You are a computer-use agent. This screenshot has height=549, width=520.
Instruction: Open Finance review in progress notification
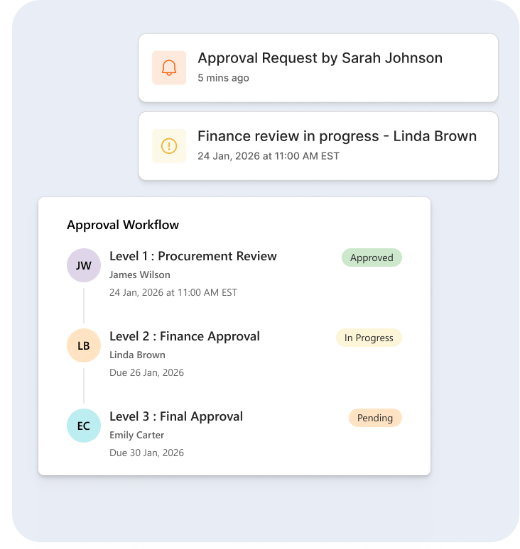[x=318, y=146]
